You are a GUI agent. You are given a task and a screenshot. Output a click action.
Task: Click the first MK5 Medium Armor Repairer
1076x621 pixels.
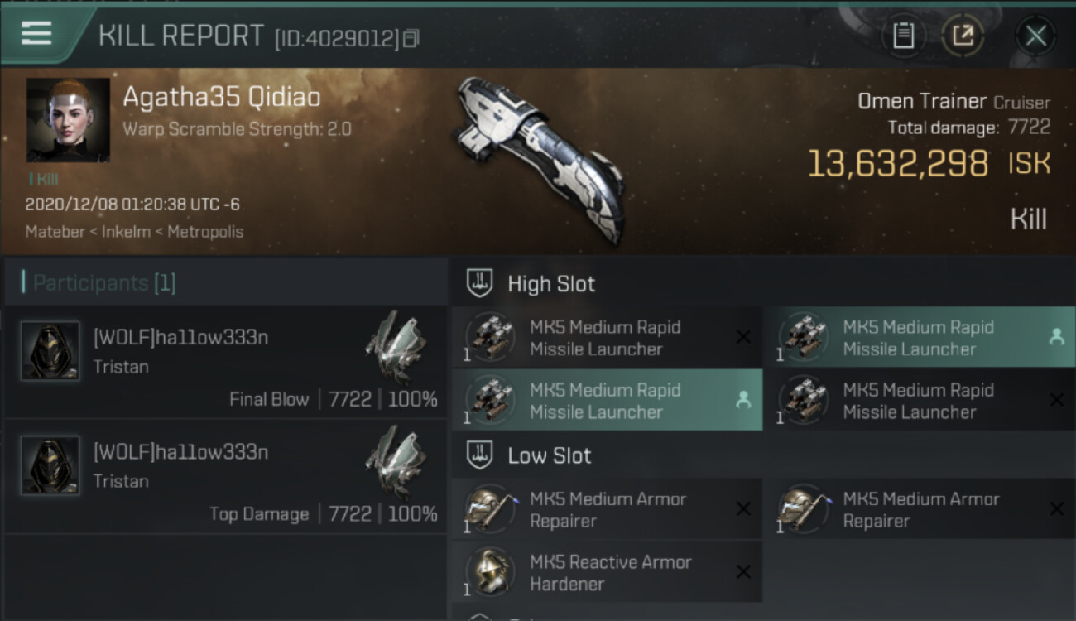[606, 509]
